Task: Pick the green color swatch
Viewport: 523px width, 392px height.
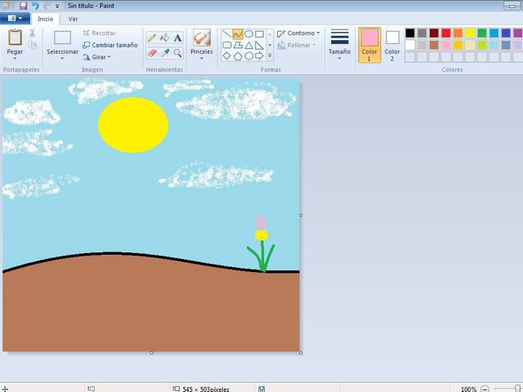Action: tap(481, 33)
